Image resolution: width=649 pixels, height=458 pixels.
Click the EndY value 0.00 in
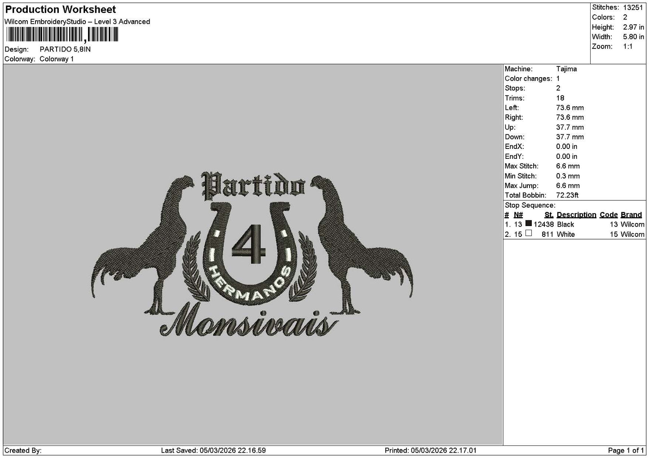pyautogui.click(x=567, y=157)
